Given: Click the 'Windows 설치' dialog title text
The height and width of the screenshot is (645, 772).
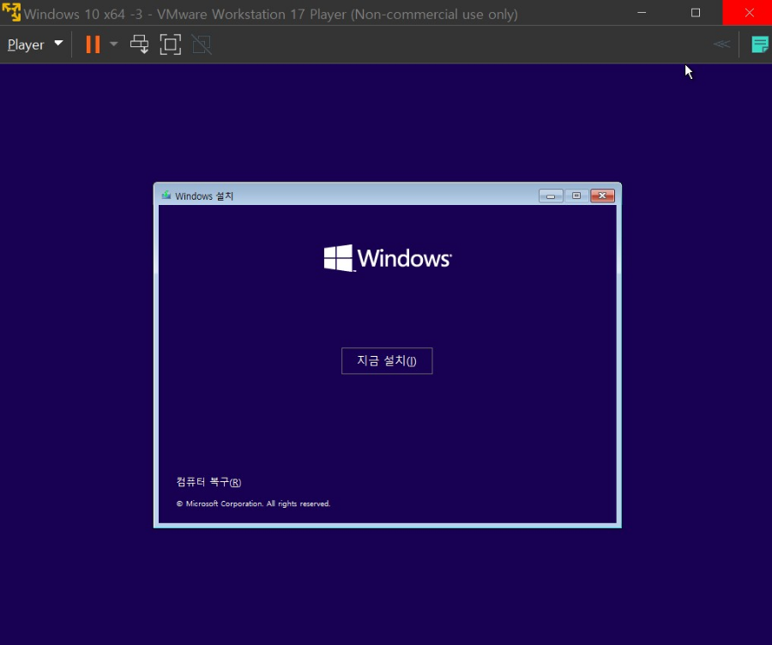Looking at the screenshot, I should pyautogui.click(x=204, y=196).
